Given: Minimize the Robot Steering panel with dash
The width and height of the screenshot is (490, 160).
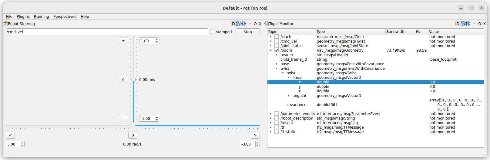Looking at the screenshot, I should (x=250, y=24).
